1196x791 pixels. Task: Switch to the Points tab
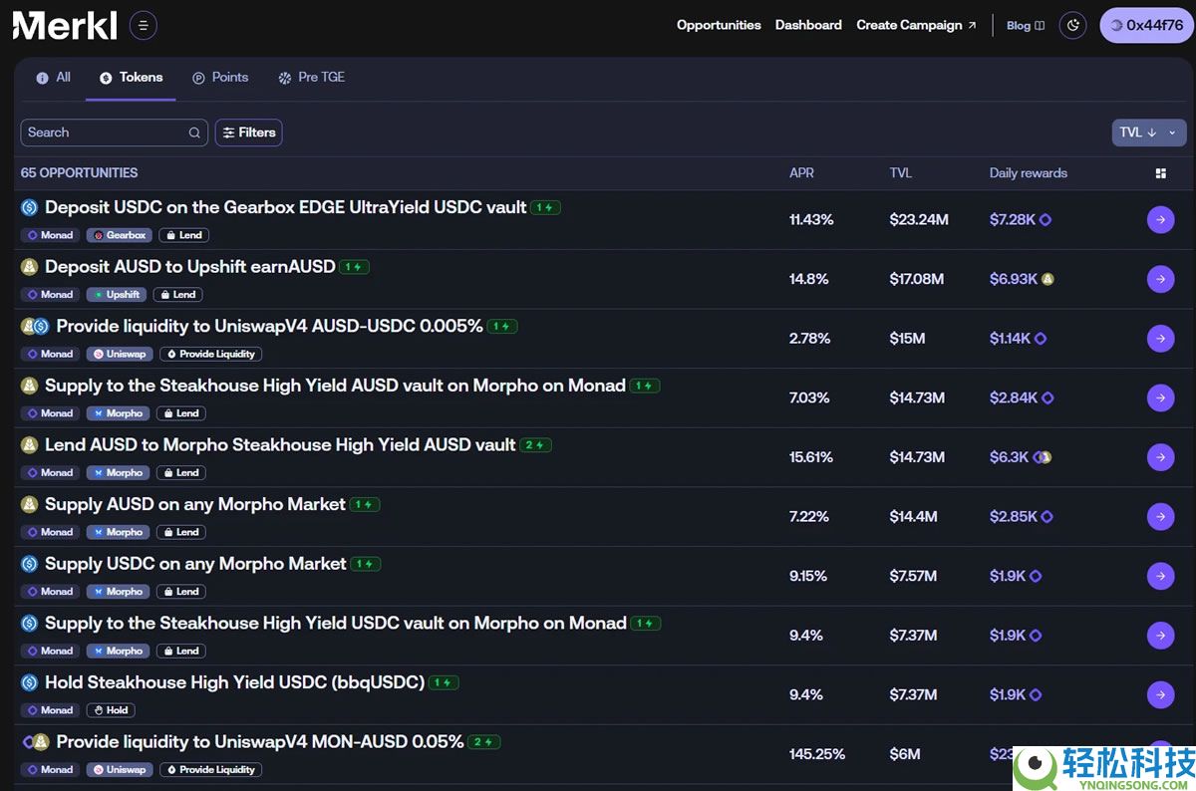pos(220,78)
